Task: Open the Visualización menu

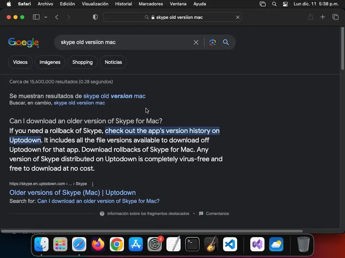Action: click(x=95, y=4)
